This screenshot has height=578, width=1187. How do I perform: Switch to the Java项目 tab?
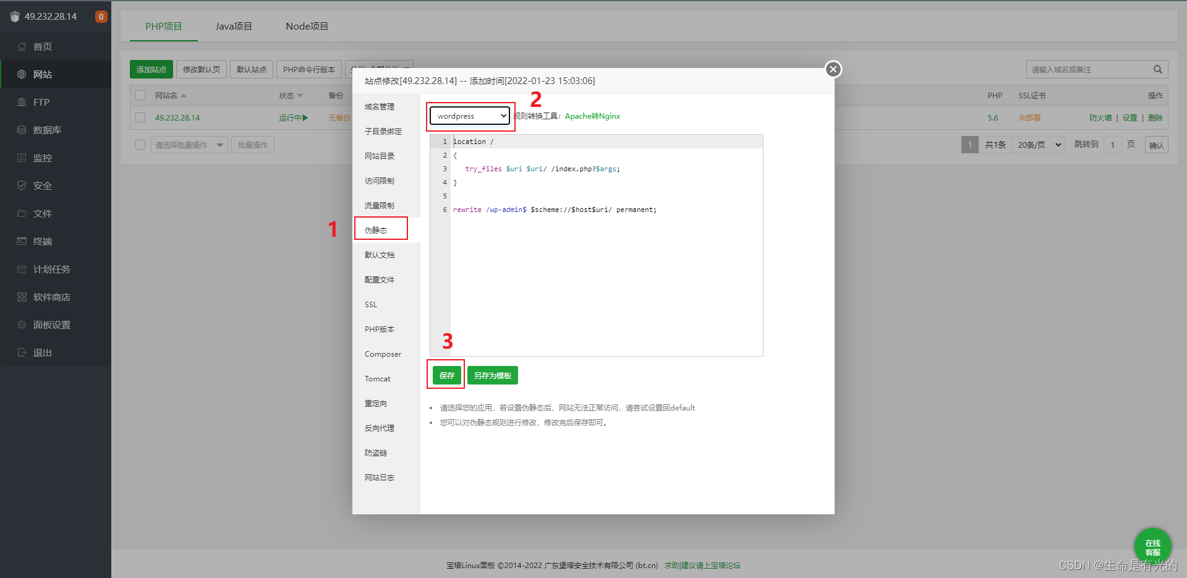(x=234, y=26)
